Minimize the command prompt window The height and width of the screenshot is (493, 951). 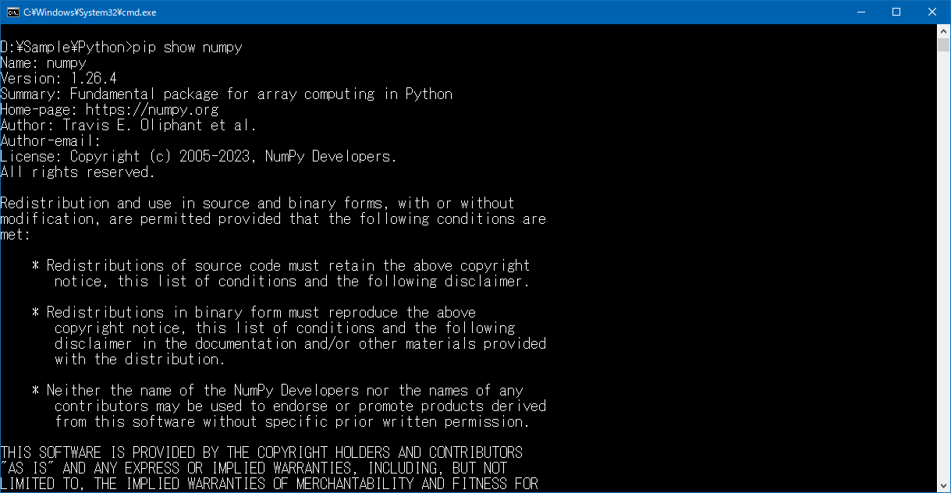[x=861, y=12]
